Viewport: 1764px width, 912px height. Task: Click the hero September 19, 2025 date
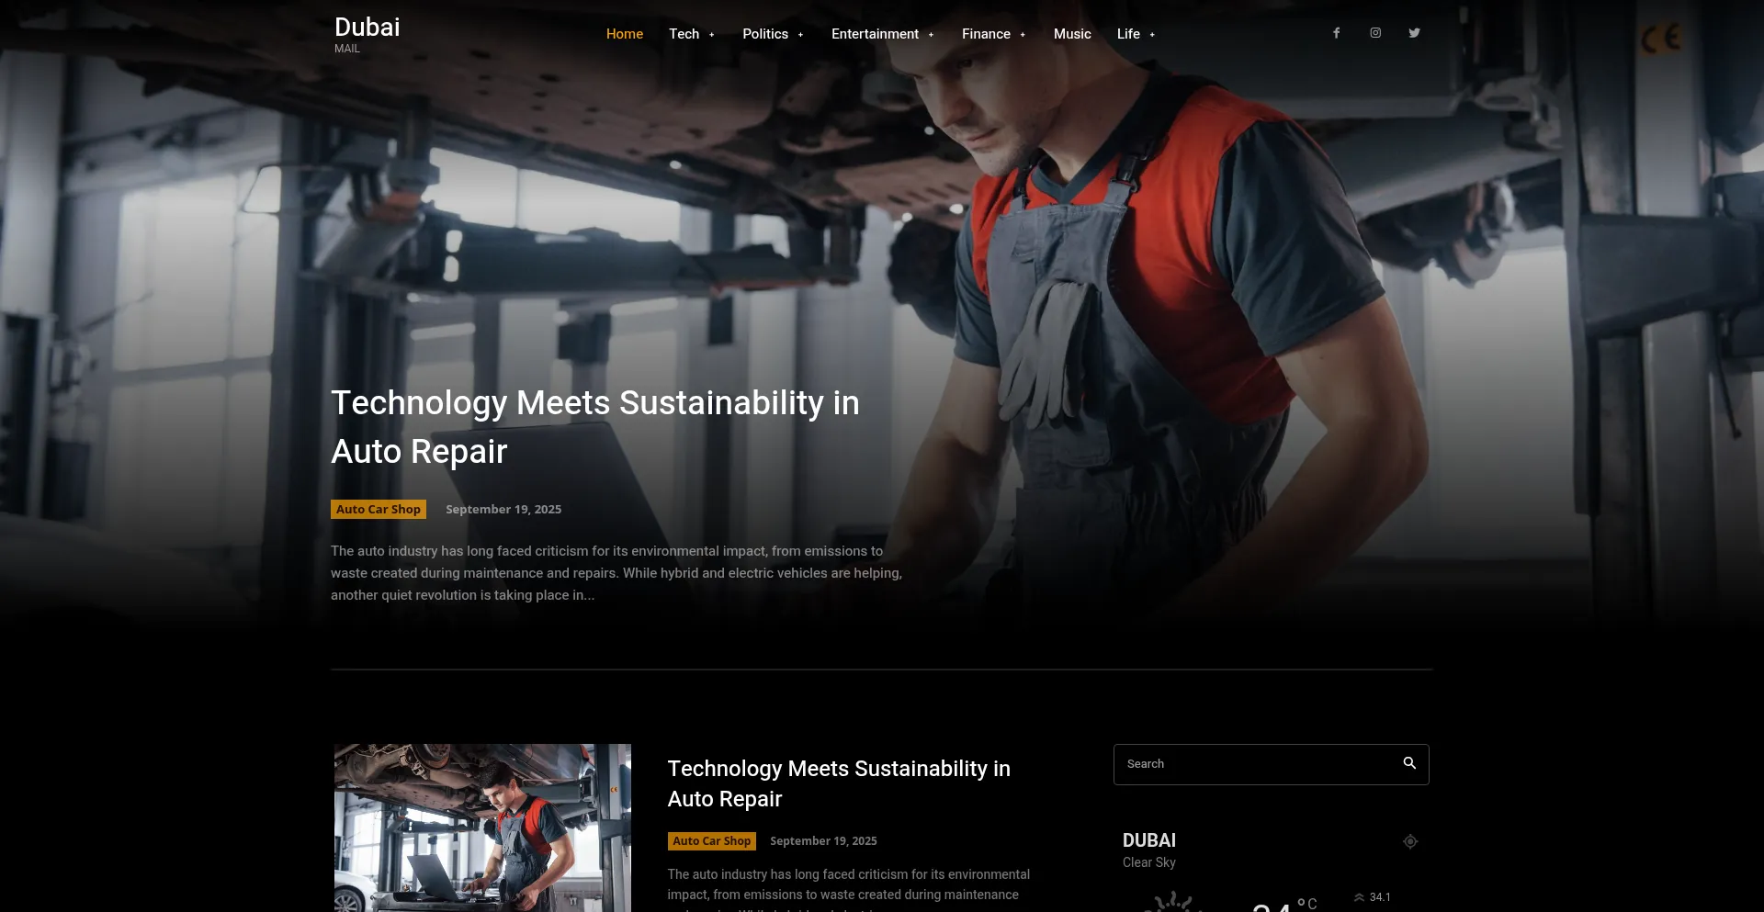point(503,510)
